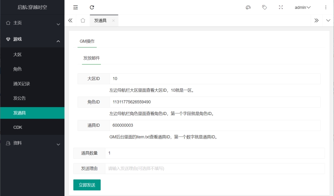Expand the 主页 sidebar menu

[32, 23]
